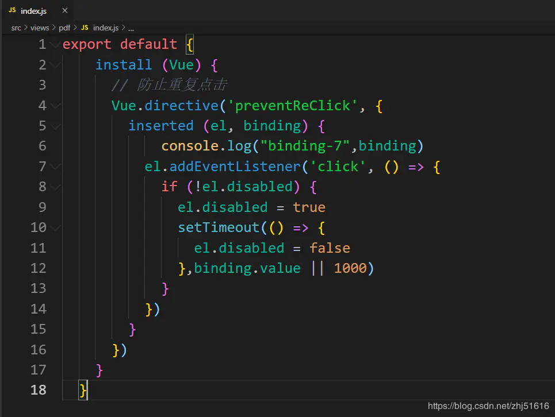Click the number 1000 on line 12
Screen dimensions: 555x417
pyautogui.click(x=350, y=268)
